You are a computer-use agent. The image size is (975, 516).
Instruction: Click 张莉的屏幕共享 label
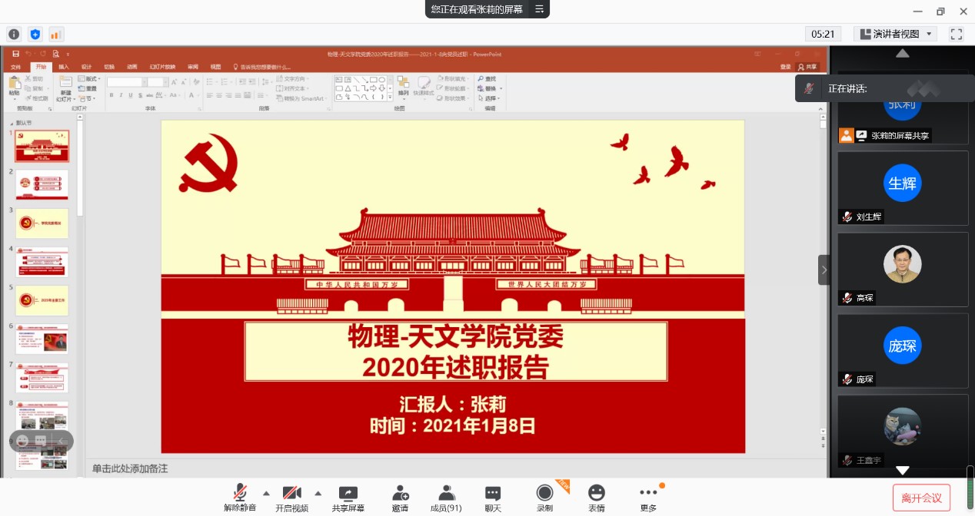tap(900, 136)
